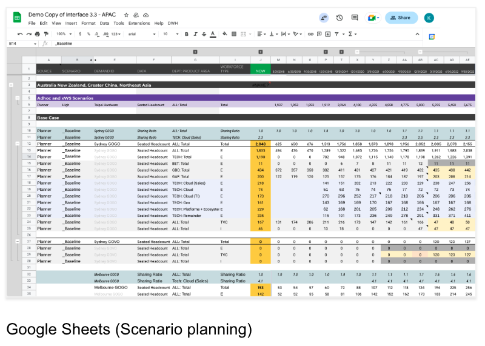The height and width of the screenshot is (346, 485).
Task: Collapse the column group above column X
Action: (x=357, y=52)
